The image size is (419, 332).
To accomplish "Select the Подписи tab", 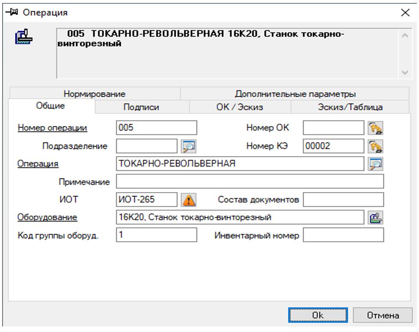I will click(141, 107).
